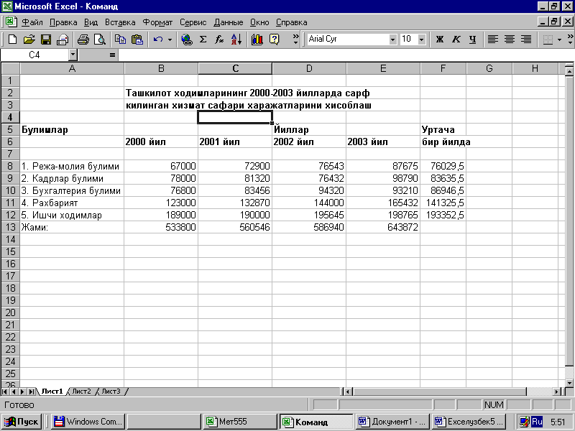Open the Arial Cyr font dropdown

(392, 40)
